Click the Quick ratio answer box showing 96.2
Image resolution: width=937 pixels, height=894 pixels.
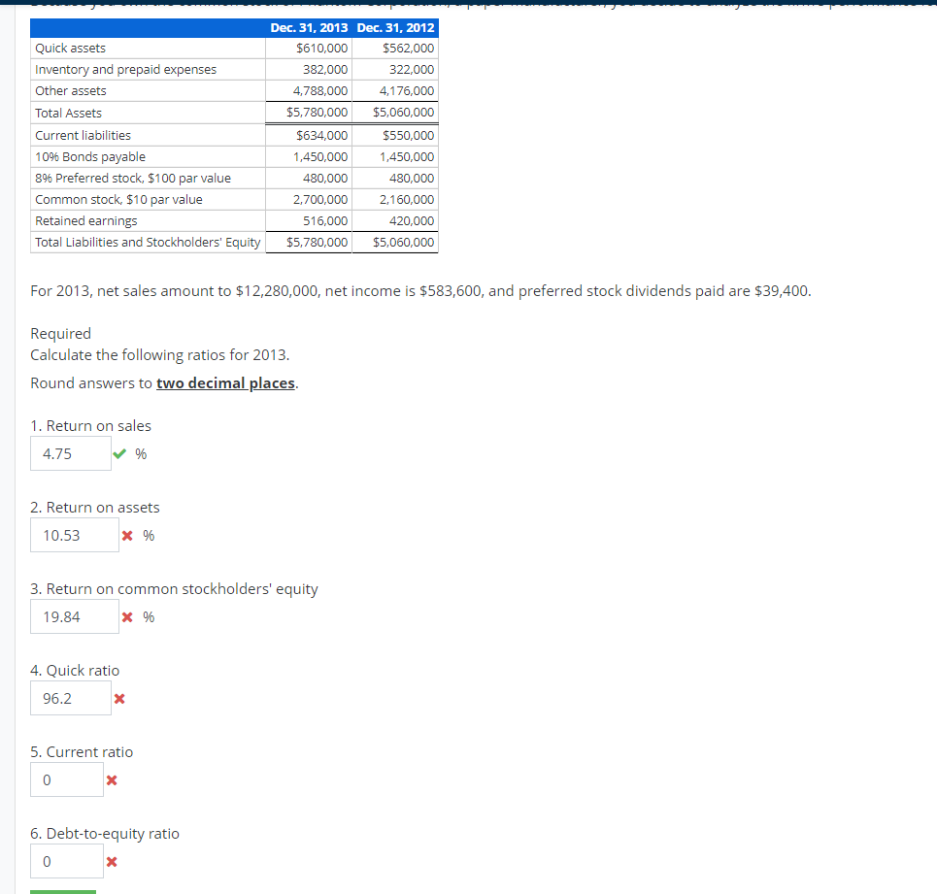pyautogui.click(x=70, y=697)
